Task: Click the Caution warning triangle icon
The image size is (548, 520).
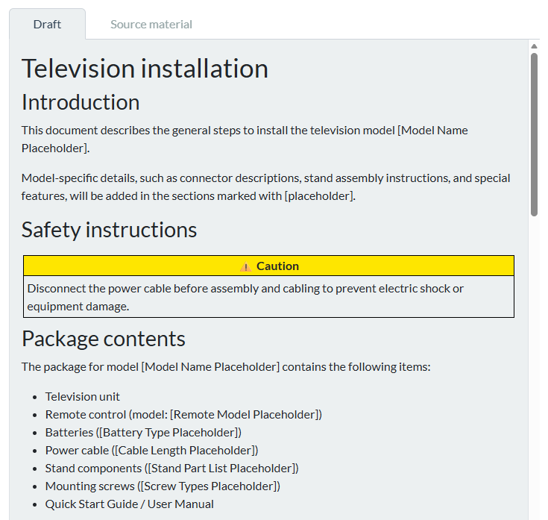Action: [245, 266]
